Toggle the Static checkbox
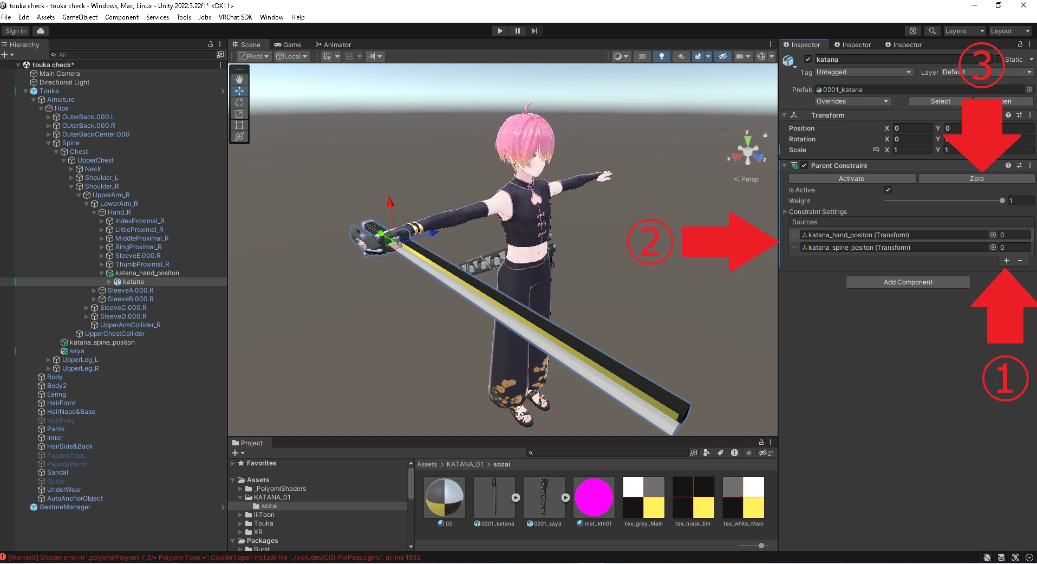This screenshot has height=564, width=1037. pos(999,60)
